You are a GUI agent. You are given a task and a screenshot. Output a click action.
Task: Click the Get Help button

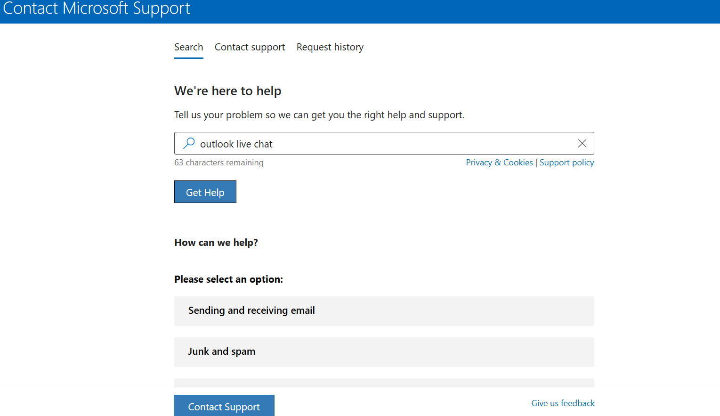pos(205,192)
